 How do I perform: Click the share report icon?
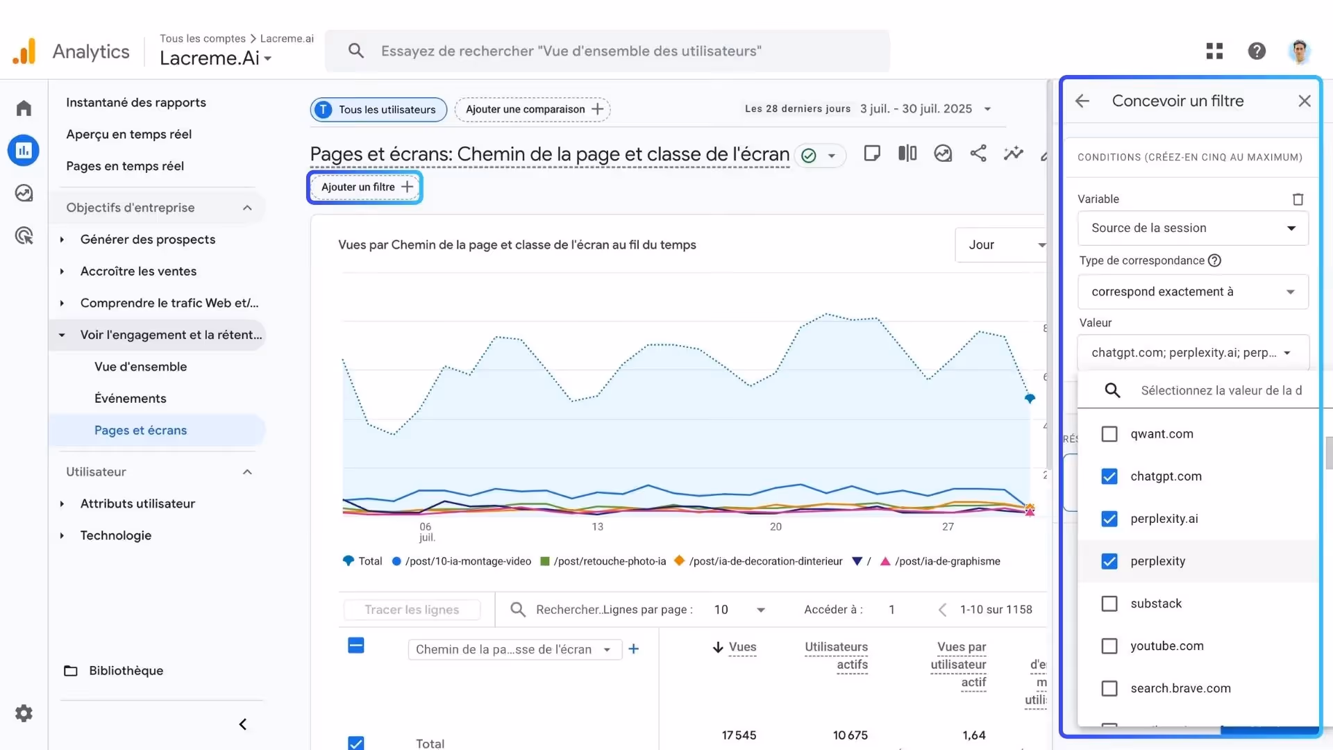[978, 153]
